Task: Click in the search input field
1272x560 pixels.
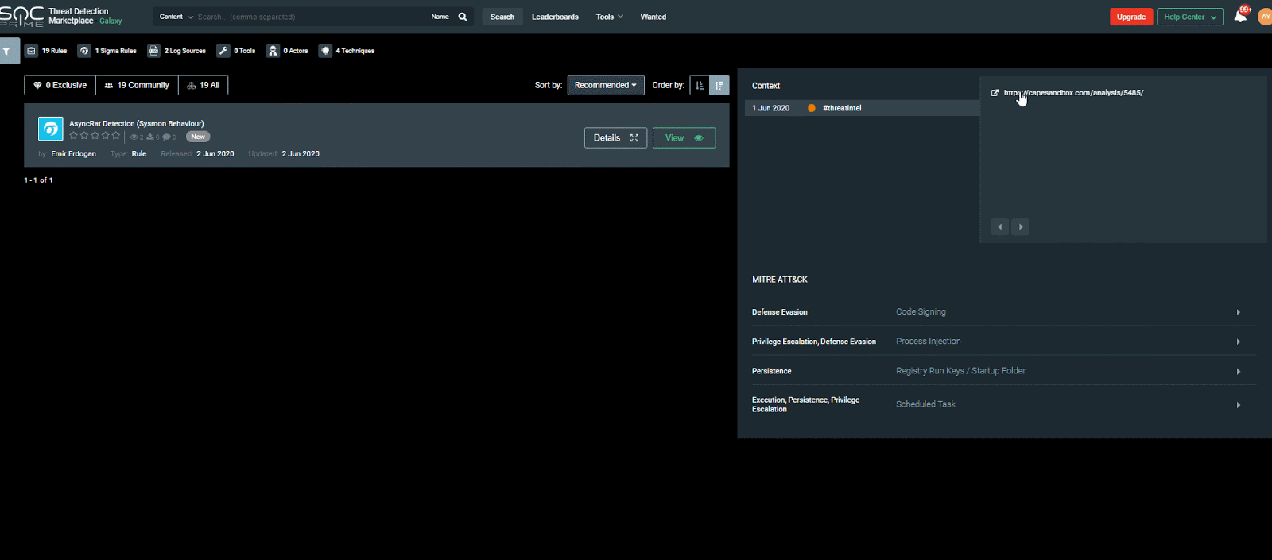Action: coord(310,17)
